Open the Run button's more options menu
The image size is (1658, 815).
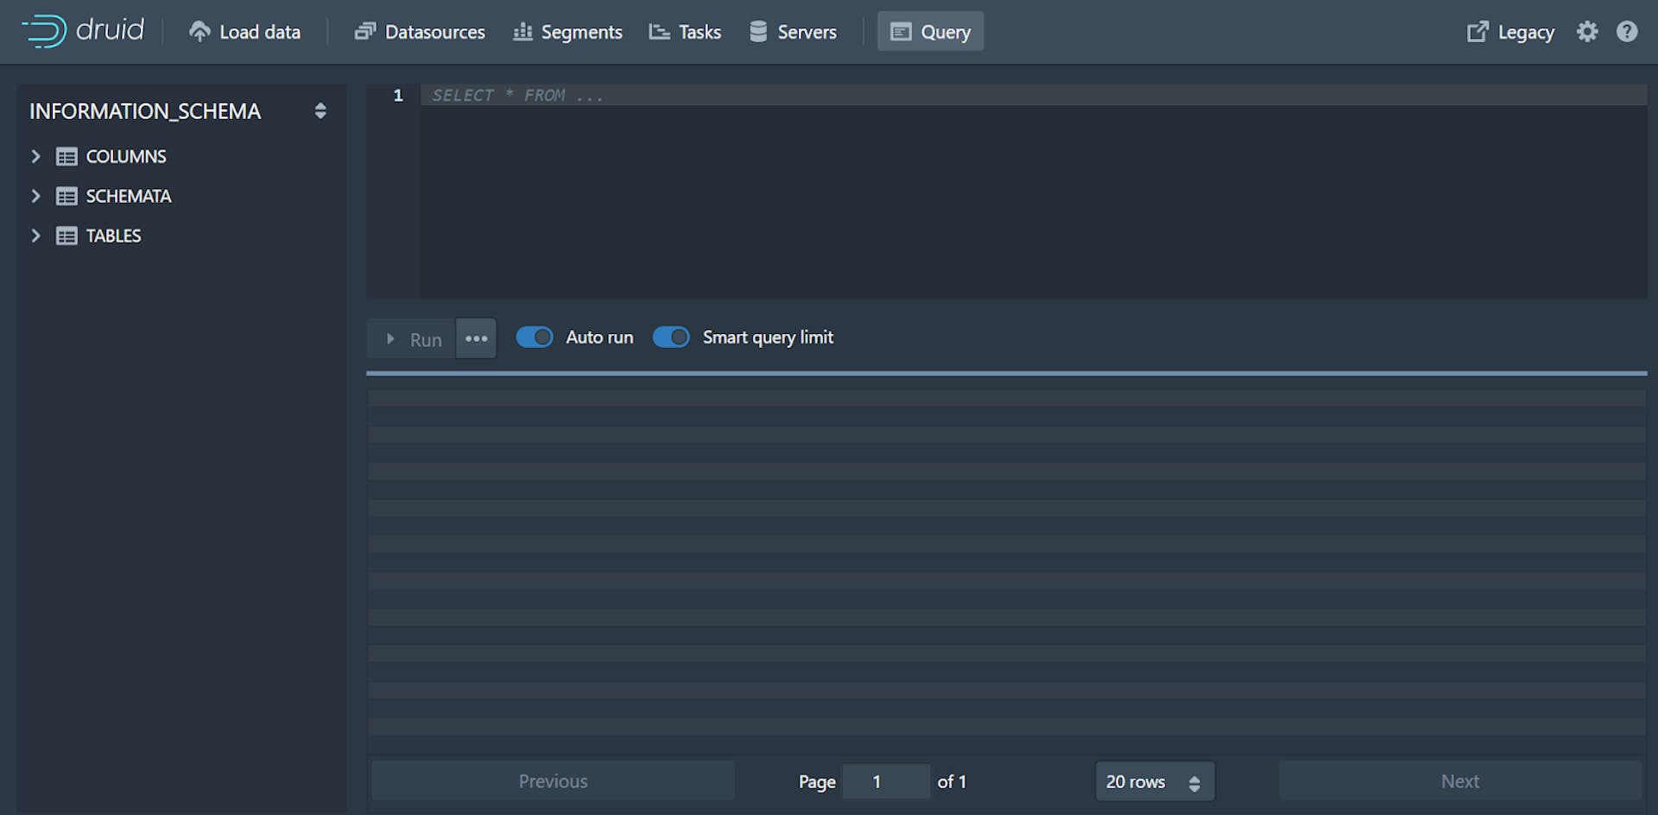pyautogui.click(x=476, y=338)
